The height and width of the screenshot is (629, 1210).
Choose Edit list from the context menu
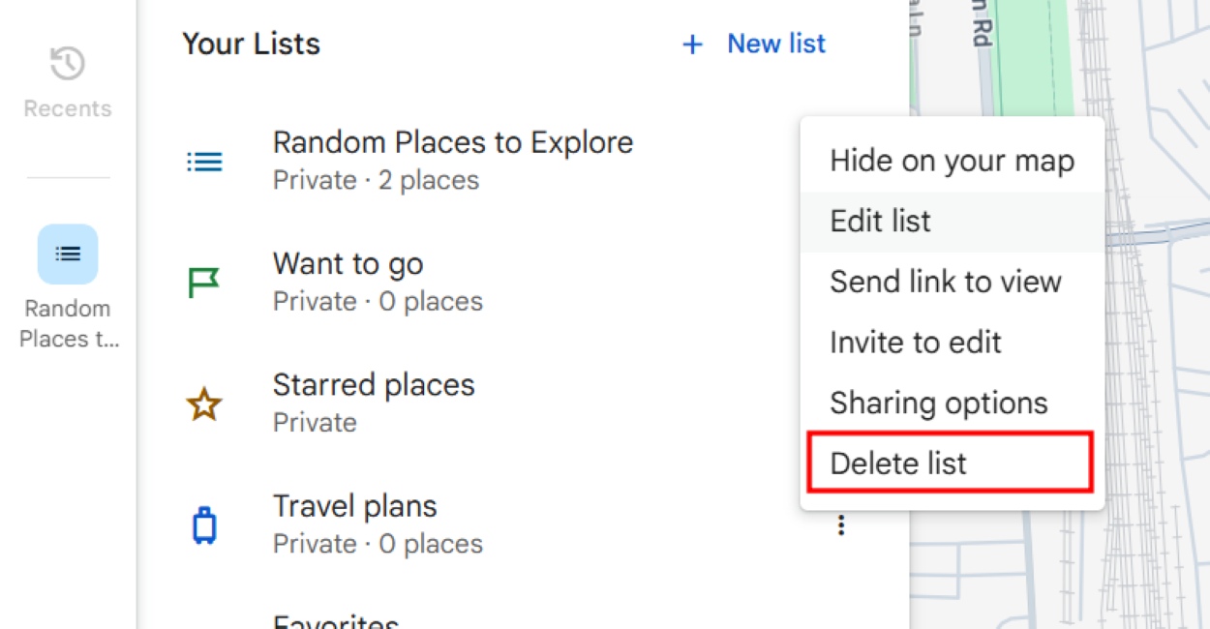880,221
